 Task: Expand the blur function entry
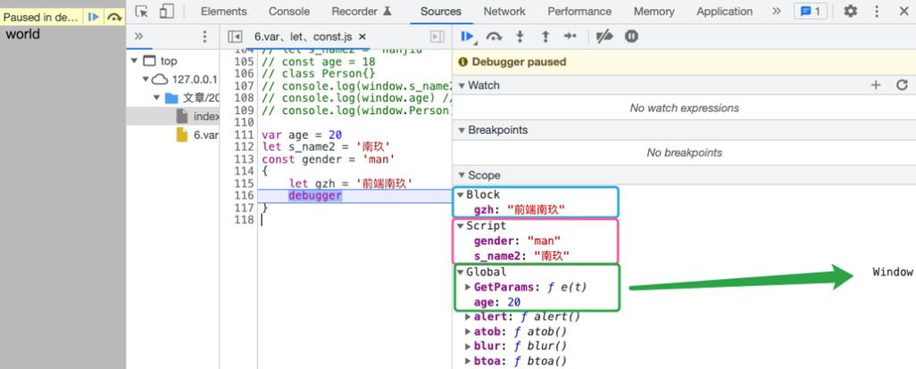click(468, 346)
